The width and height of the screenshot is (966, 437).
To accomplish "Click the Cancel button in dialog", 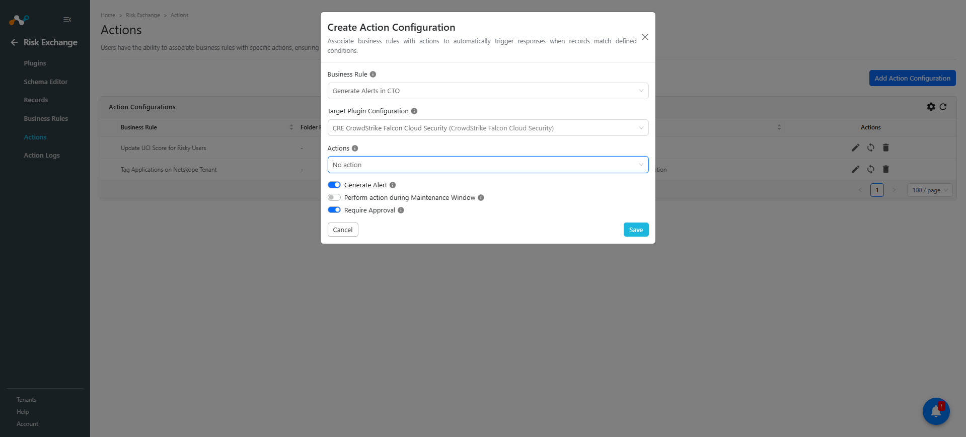I will click(343, 230).
